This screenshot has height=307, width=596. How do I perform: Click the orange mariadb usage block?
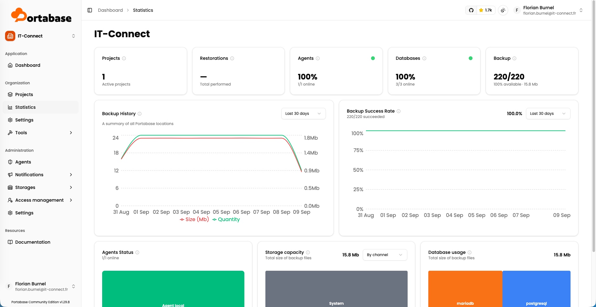(x=465, y=289)
